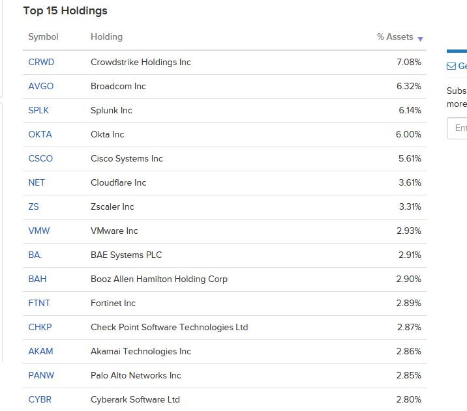Select Akamai Technologies Inc holding name
Screen dimensions: 467x411
(x=141, y=351)
